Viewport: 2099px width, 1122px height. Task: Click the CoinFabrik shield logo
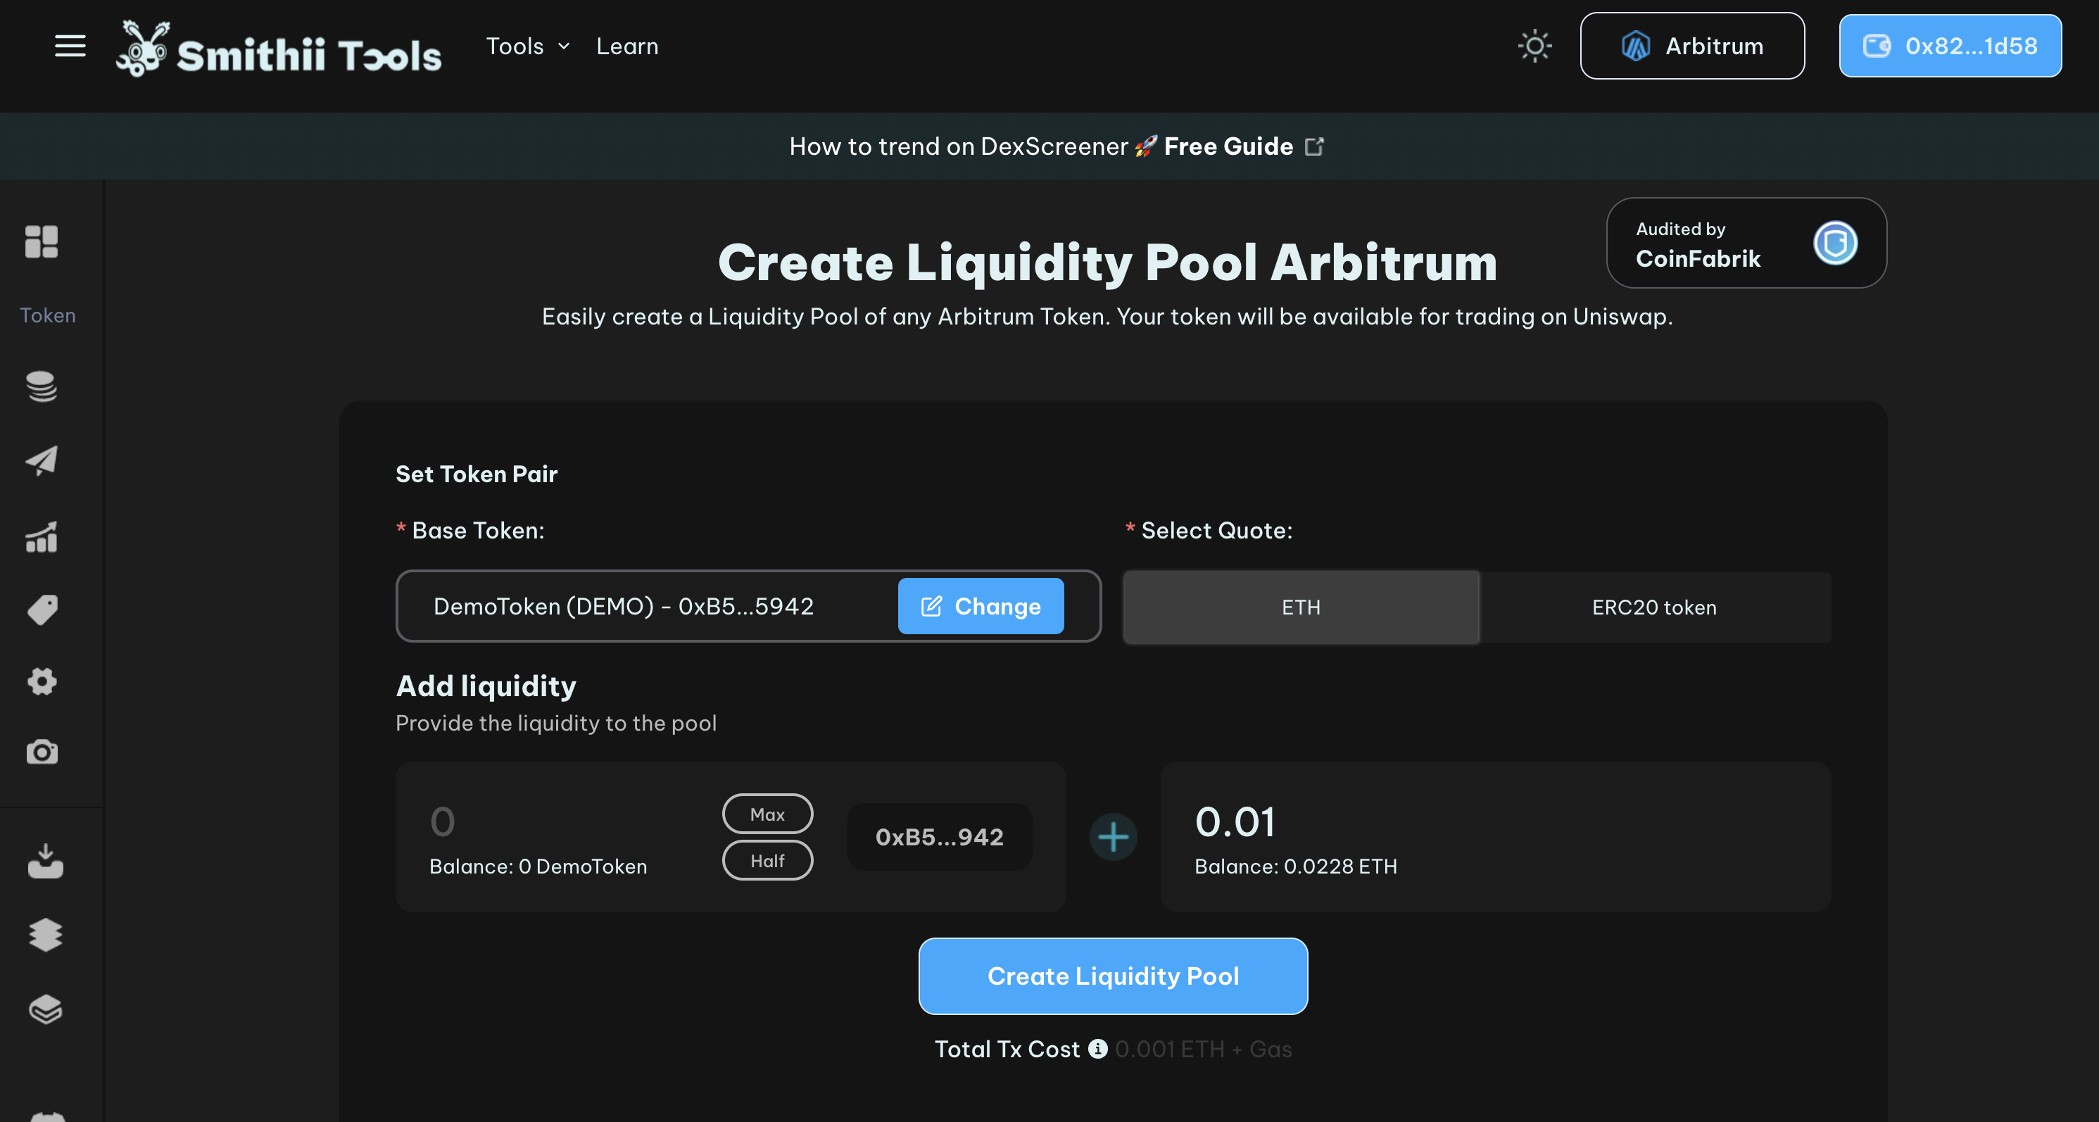(1835, 243)
